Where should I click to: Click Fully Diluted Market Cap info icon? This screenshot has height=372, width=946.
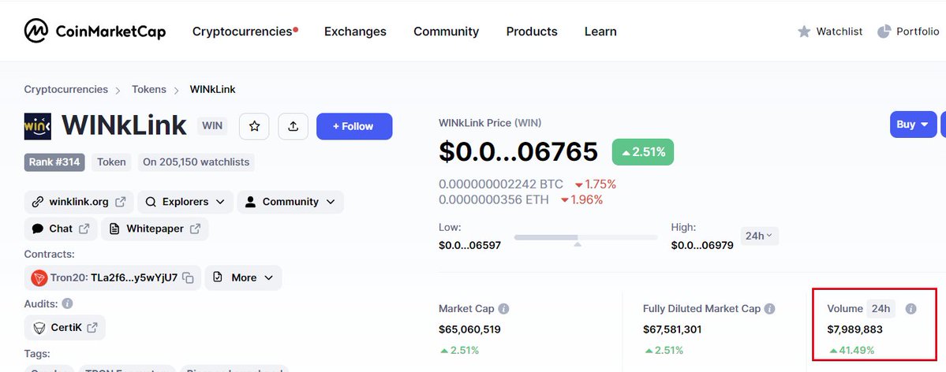pos(769,309)
